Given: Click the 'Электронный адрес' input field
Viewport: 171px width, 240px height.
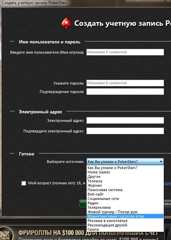Looking at the screenshot, I should [x=125, y=121].
